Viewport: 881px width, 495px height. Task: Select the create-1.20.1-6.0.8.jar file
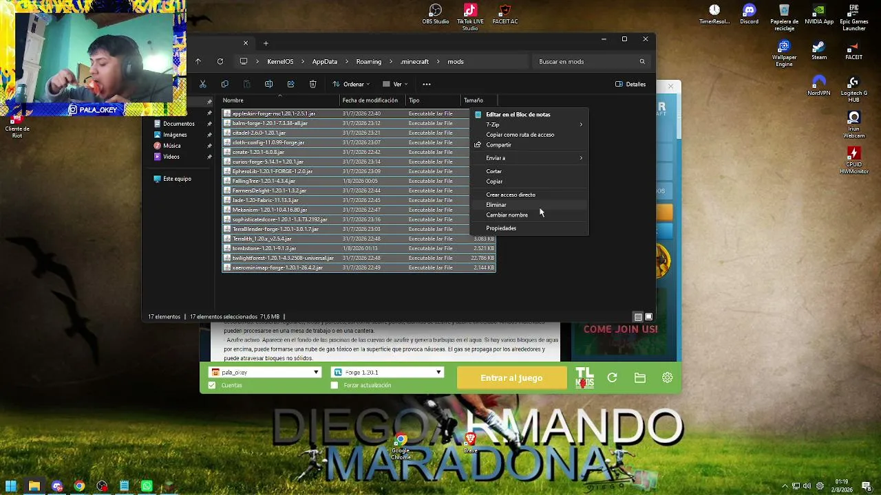pos(359,152)
